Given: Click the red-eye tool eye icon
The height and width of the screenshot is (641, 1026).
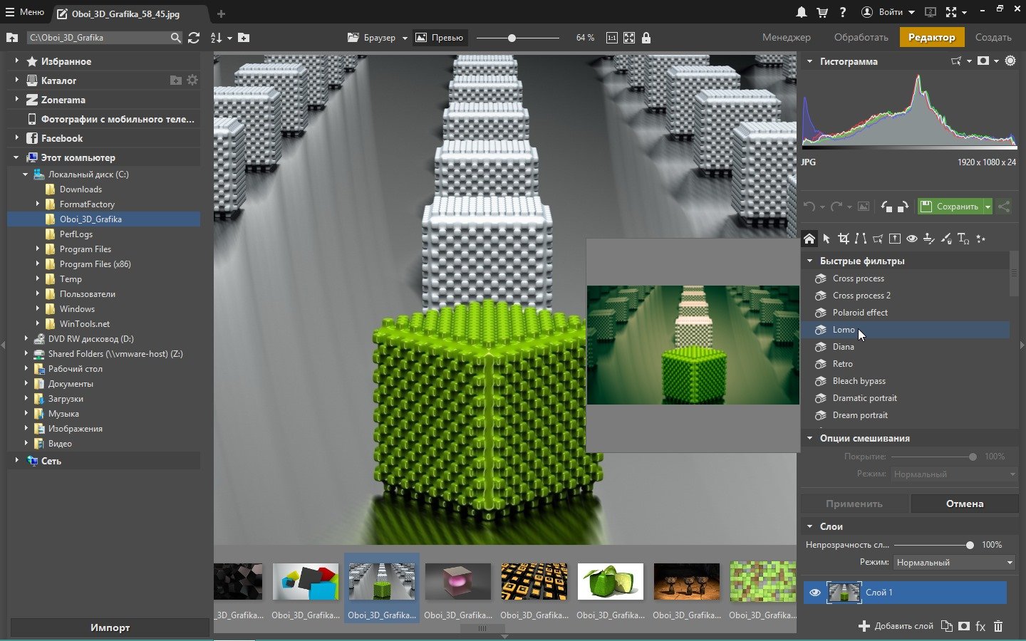Looking at the screenshot, I should tap(911, 239).
